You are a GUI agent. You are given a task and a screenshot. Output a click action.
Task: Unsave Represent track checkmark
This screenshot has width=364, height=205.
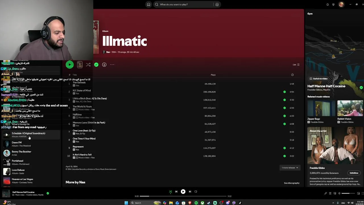click(284, 148)
